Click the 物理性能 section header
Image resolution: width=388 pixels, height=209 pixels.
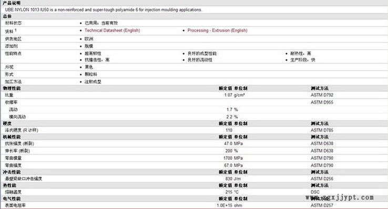tap(12, 88)
